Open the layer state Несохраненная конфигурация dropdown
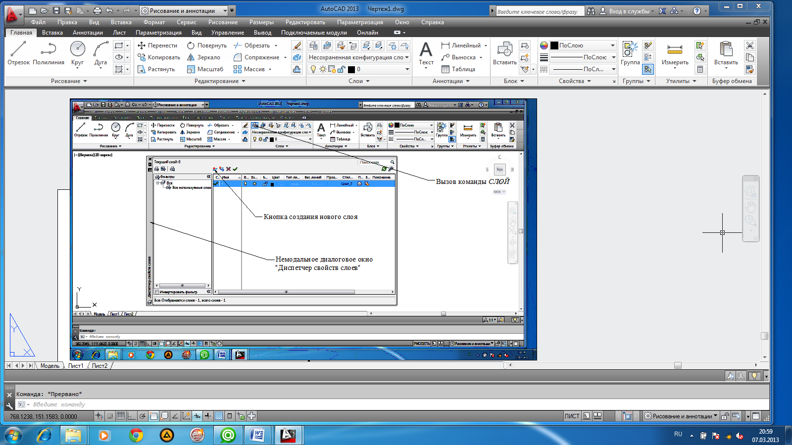This screenshot has width=792, height=445. pos(359,57)
